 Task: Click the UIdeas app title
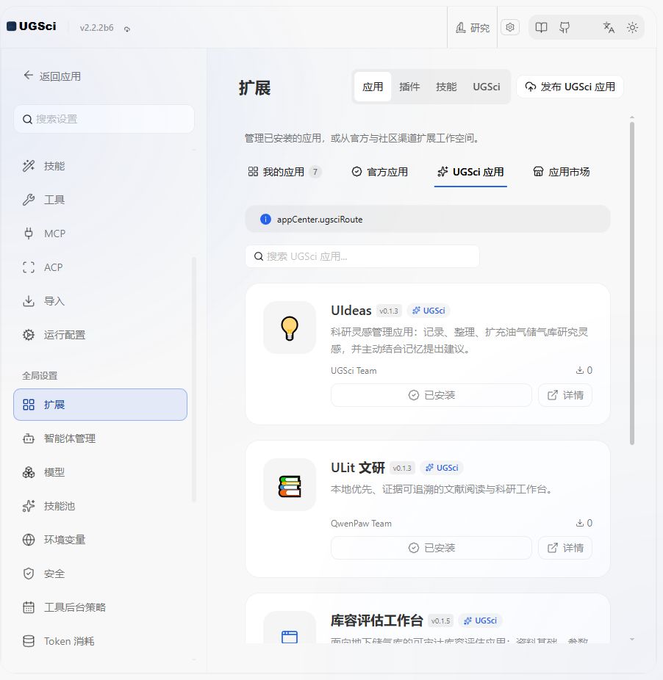(351, 311)
